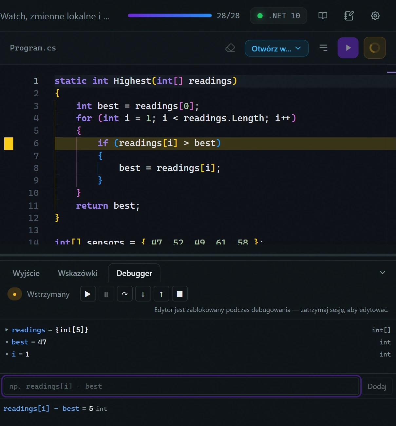Select the Debugger tab
The height and width of the screenshot is (426, 396).
(134, 273)
